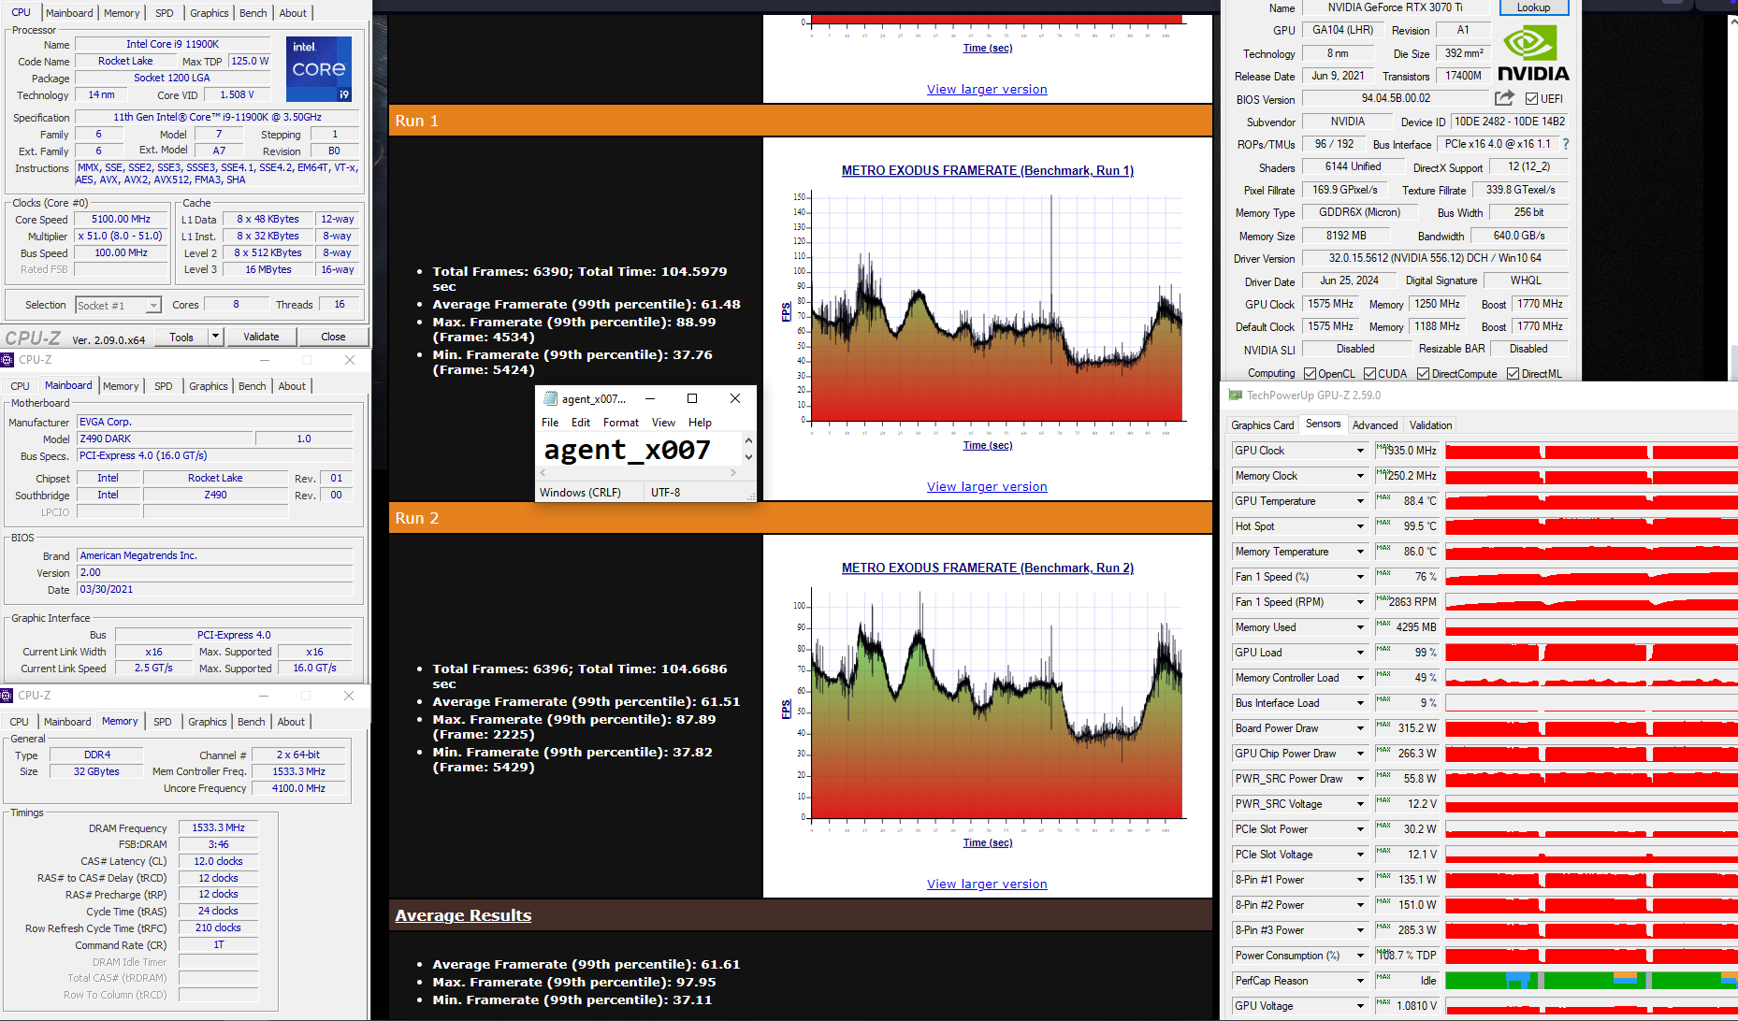The image size is (1738, 1021).
Task: Open Metro Exodus Framerate Run 1 link
Action: (x=988, y=170)
